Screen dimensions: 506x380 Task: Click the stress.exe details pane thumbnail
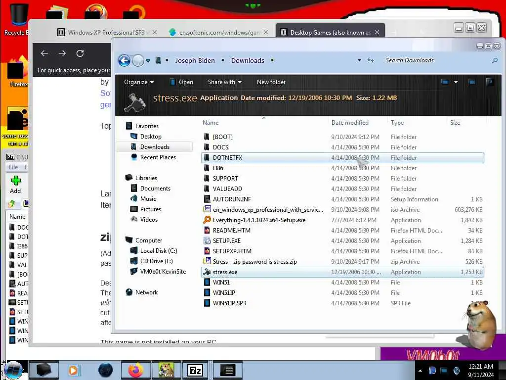134,103
